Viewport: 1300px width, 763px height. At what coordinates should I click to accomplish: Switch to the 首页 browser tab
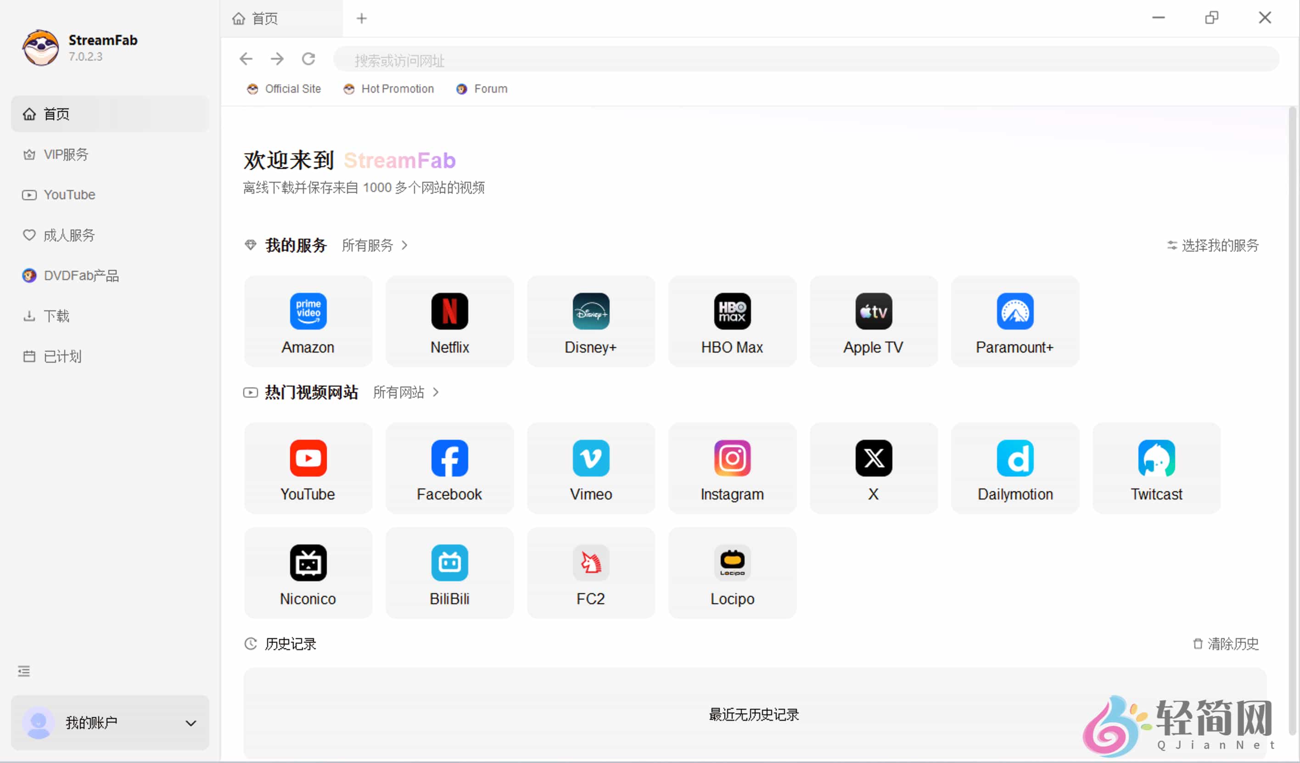(282, 18)
